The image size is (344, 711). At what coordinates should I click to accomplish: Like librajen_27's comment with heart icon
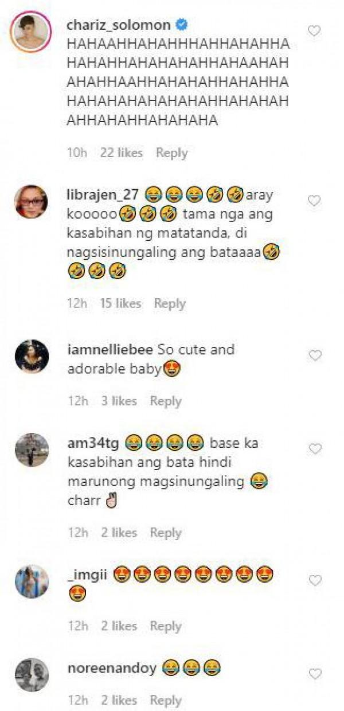[x=314, y=201]
